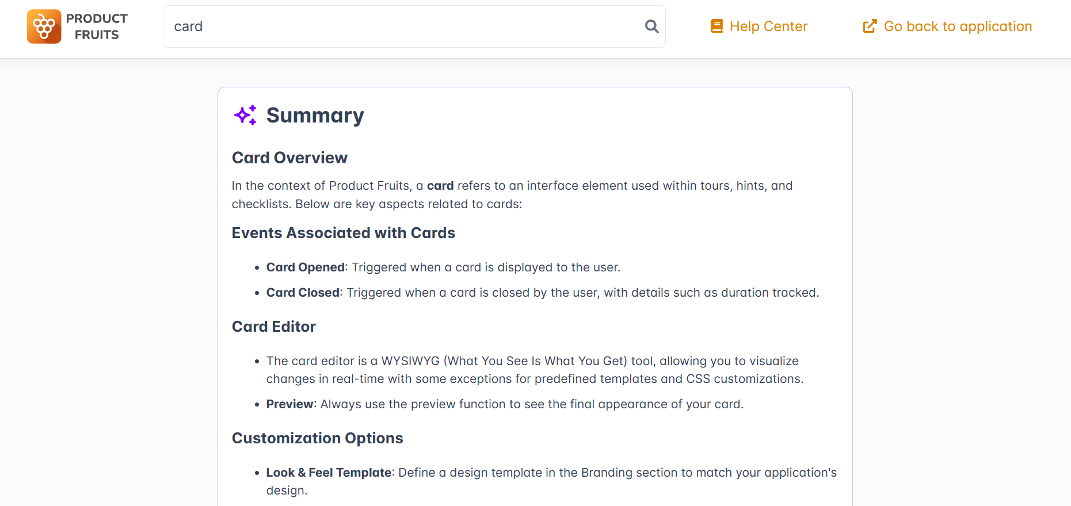This screenshot has width=1071, height=506.
Task: Click the Summary heading
Action: click(x=315, y=115)
